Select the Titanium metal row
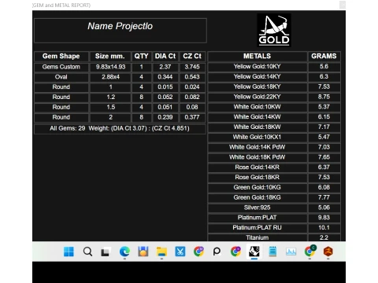 click(x=258, y=237)
